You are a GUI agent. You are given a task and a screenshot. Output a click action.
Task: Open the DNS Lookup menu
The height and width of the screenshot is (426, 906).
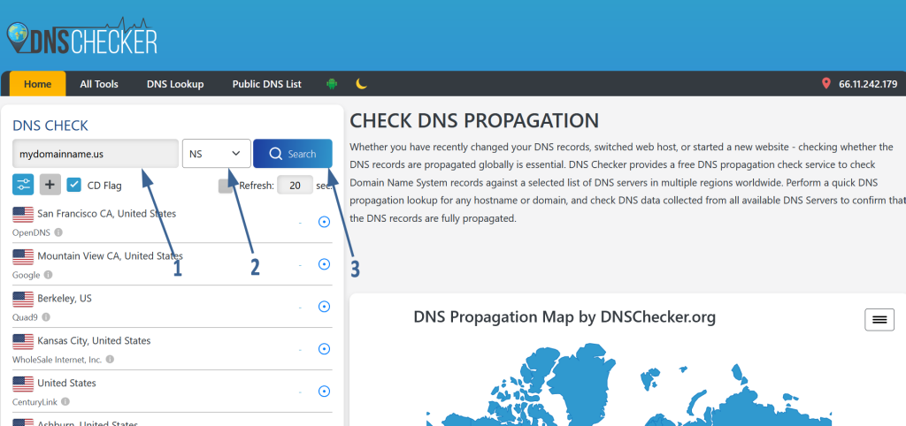pos(175,84)
